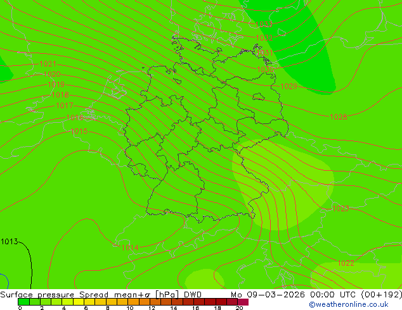402x310 pixels.
Task: Click the 1023 isobar label
Action: 340,208
